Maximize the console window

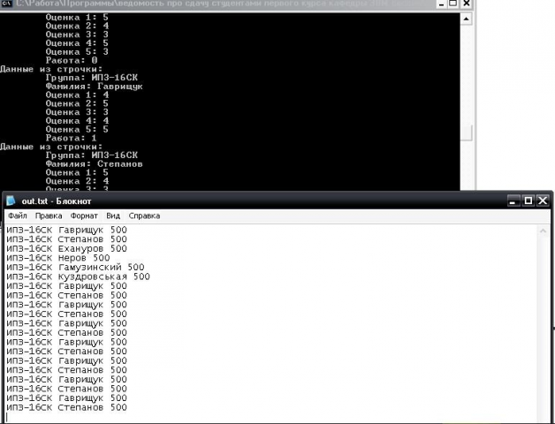(x=453, y=4)
